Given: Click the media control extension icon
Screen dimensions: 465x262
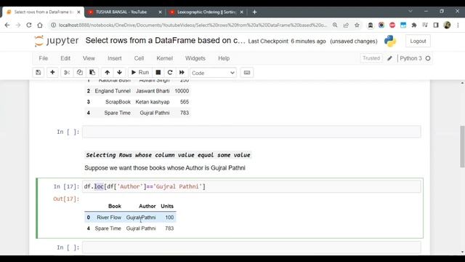Looking at the screenshot, I should (x=424, y=25).
